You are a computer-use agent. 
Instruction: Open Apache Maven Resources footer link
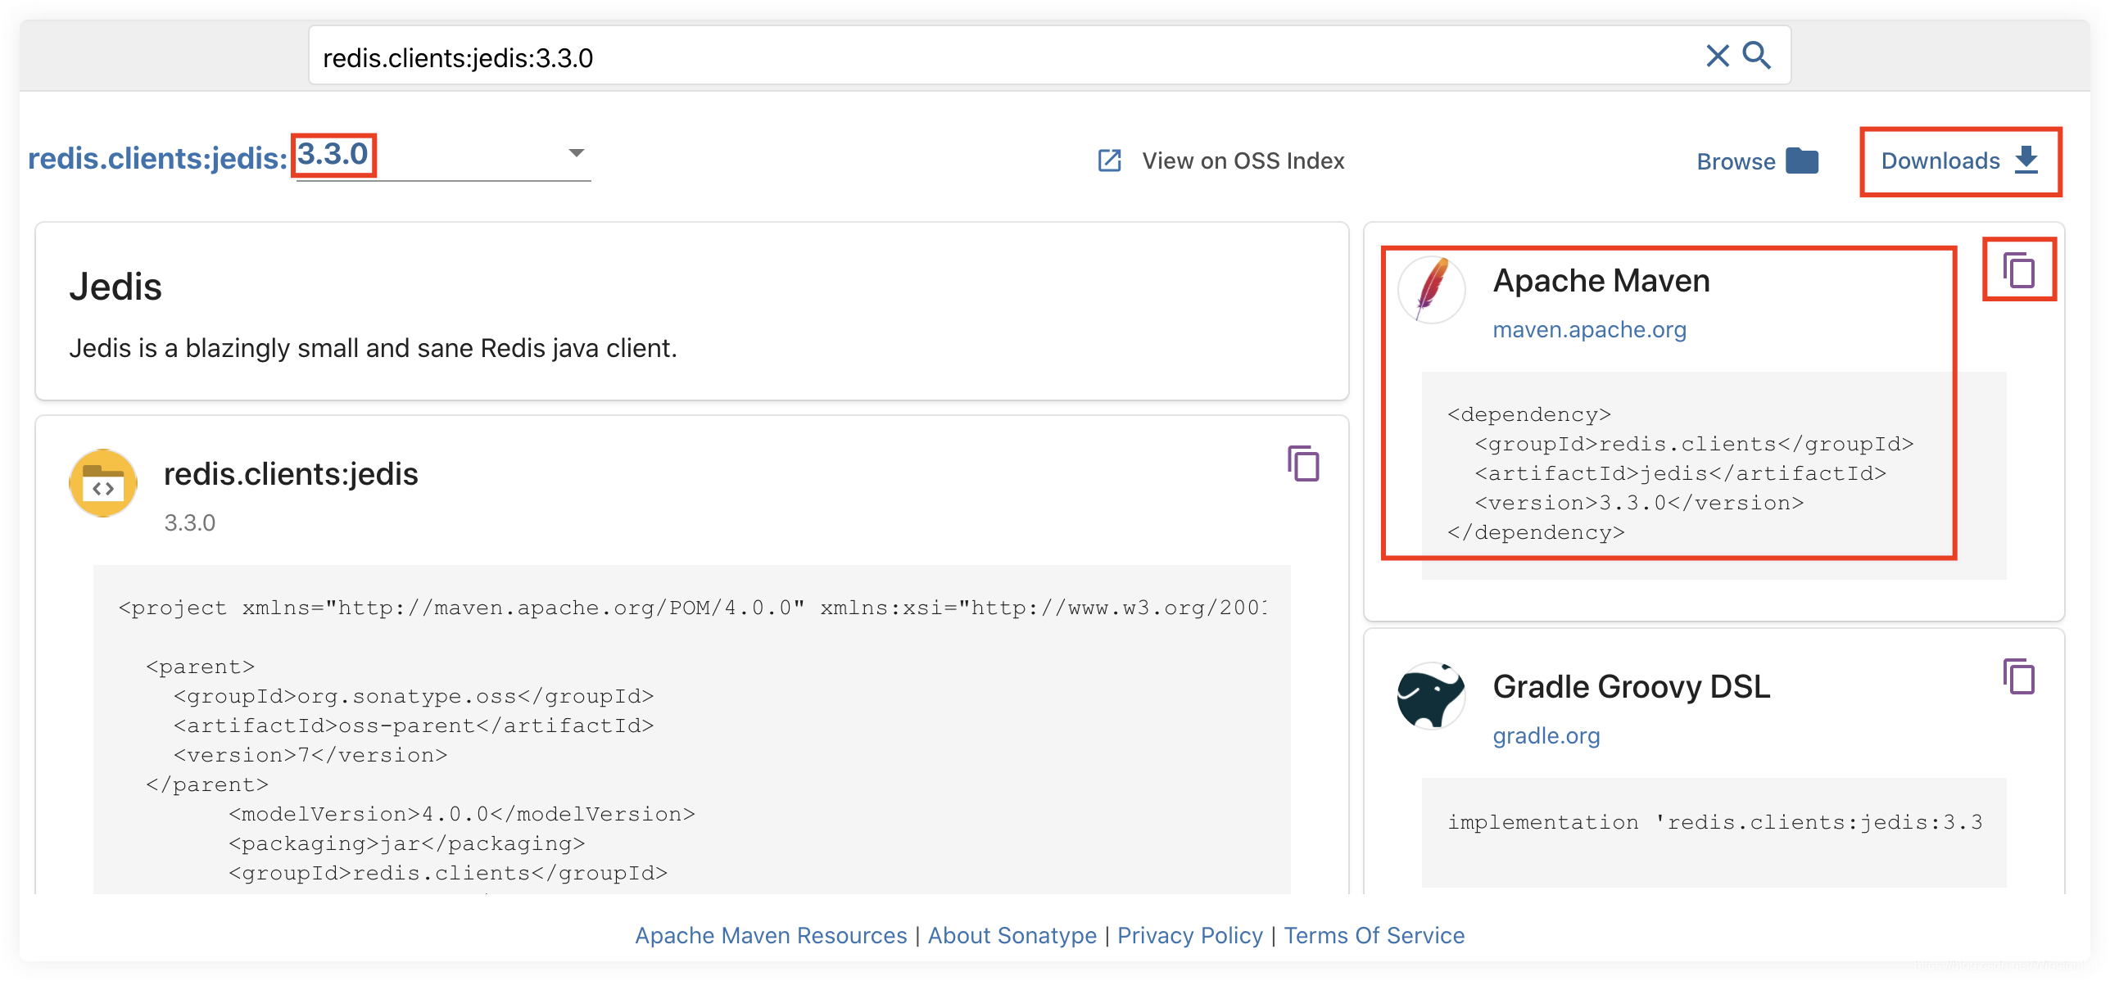coord(771,935)
